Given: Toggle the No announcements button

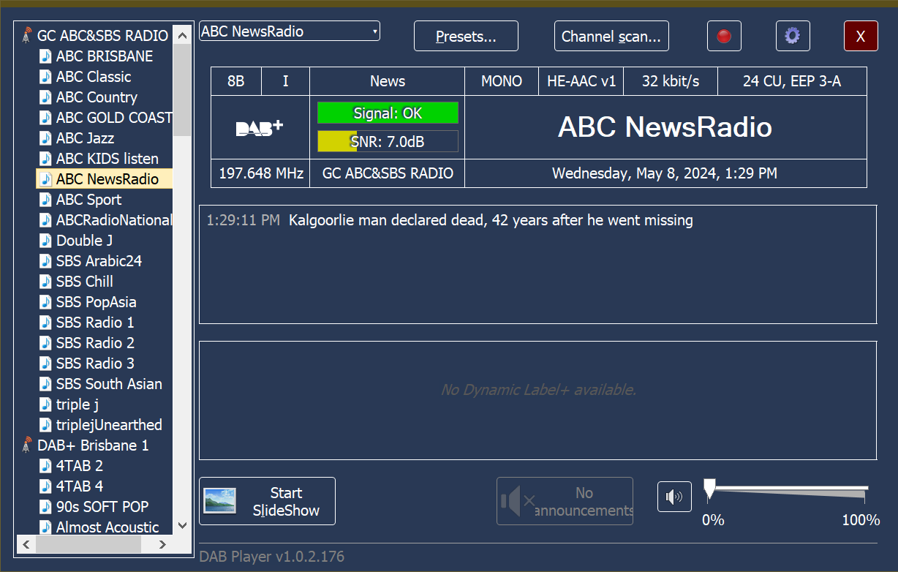Looking at the screenshot, I should [565, 501].
